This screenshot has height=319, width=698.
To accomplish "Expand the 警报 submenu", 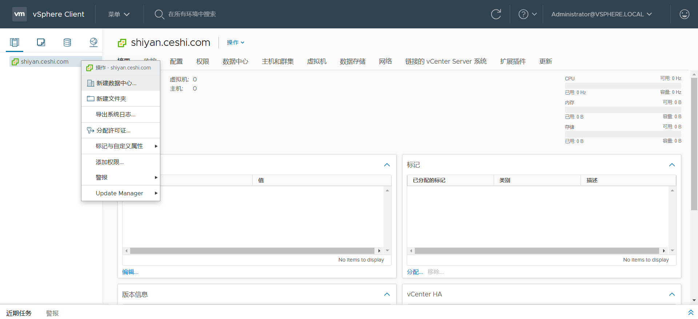I will 121,178.
